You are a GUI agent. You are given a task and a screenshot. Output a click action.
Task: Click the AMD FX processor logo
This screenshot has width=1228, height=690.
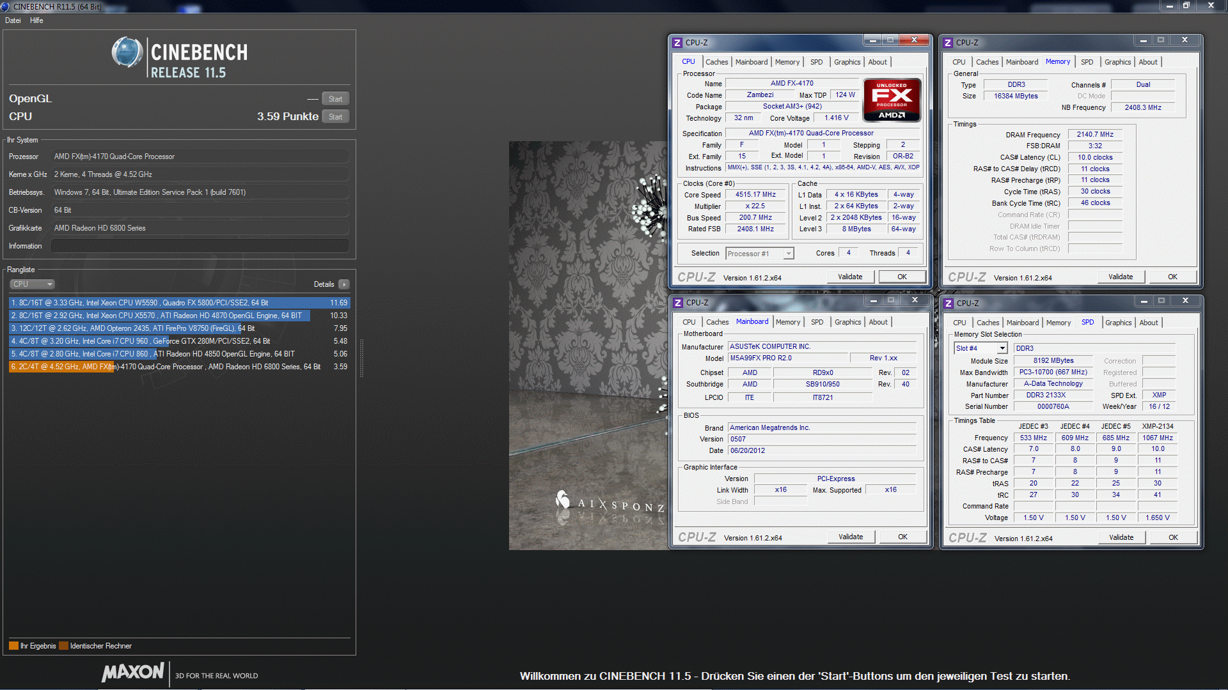tap(892, 100)
